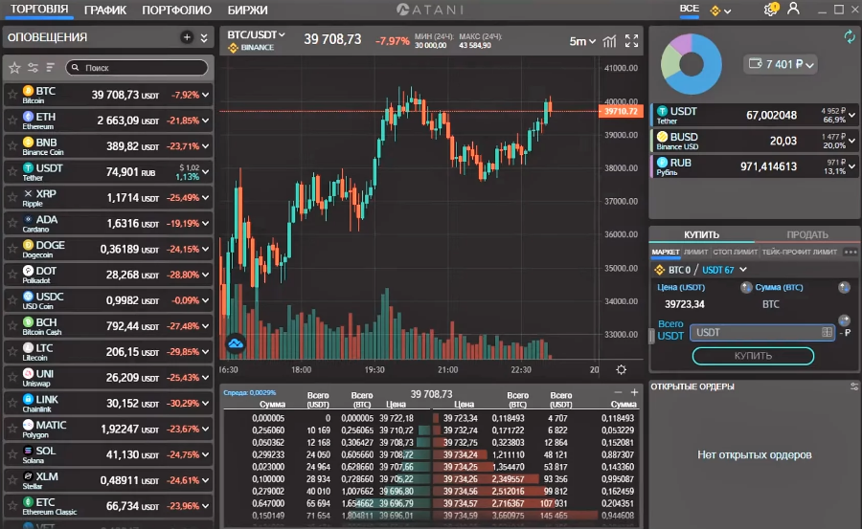Click the Купить order button
Image resolution: width=862 pixels, height=529 pixels.
click(753, 356)
